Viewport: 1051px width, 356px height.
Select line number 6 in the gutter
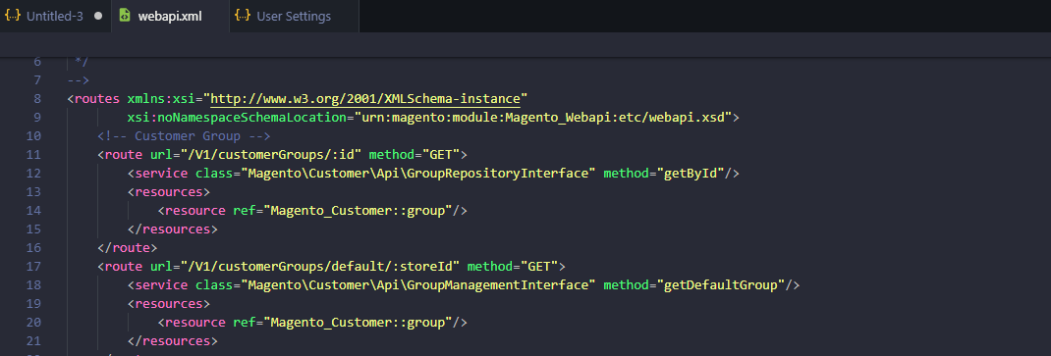[x=37, y=62]
